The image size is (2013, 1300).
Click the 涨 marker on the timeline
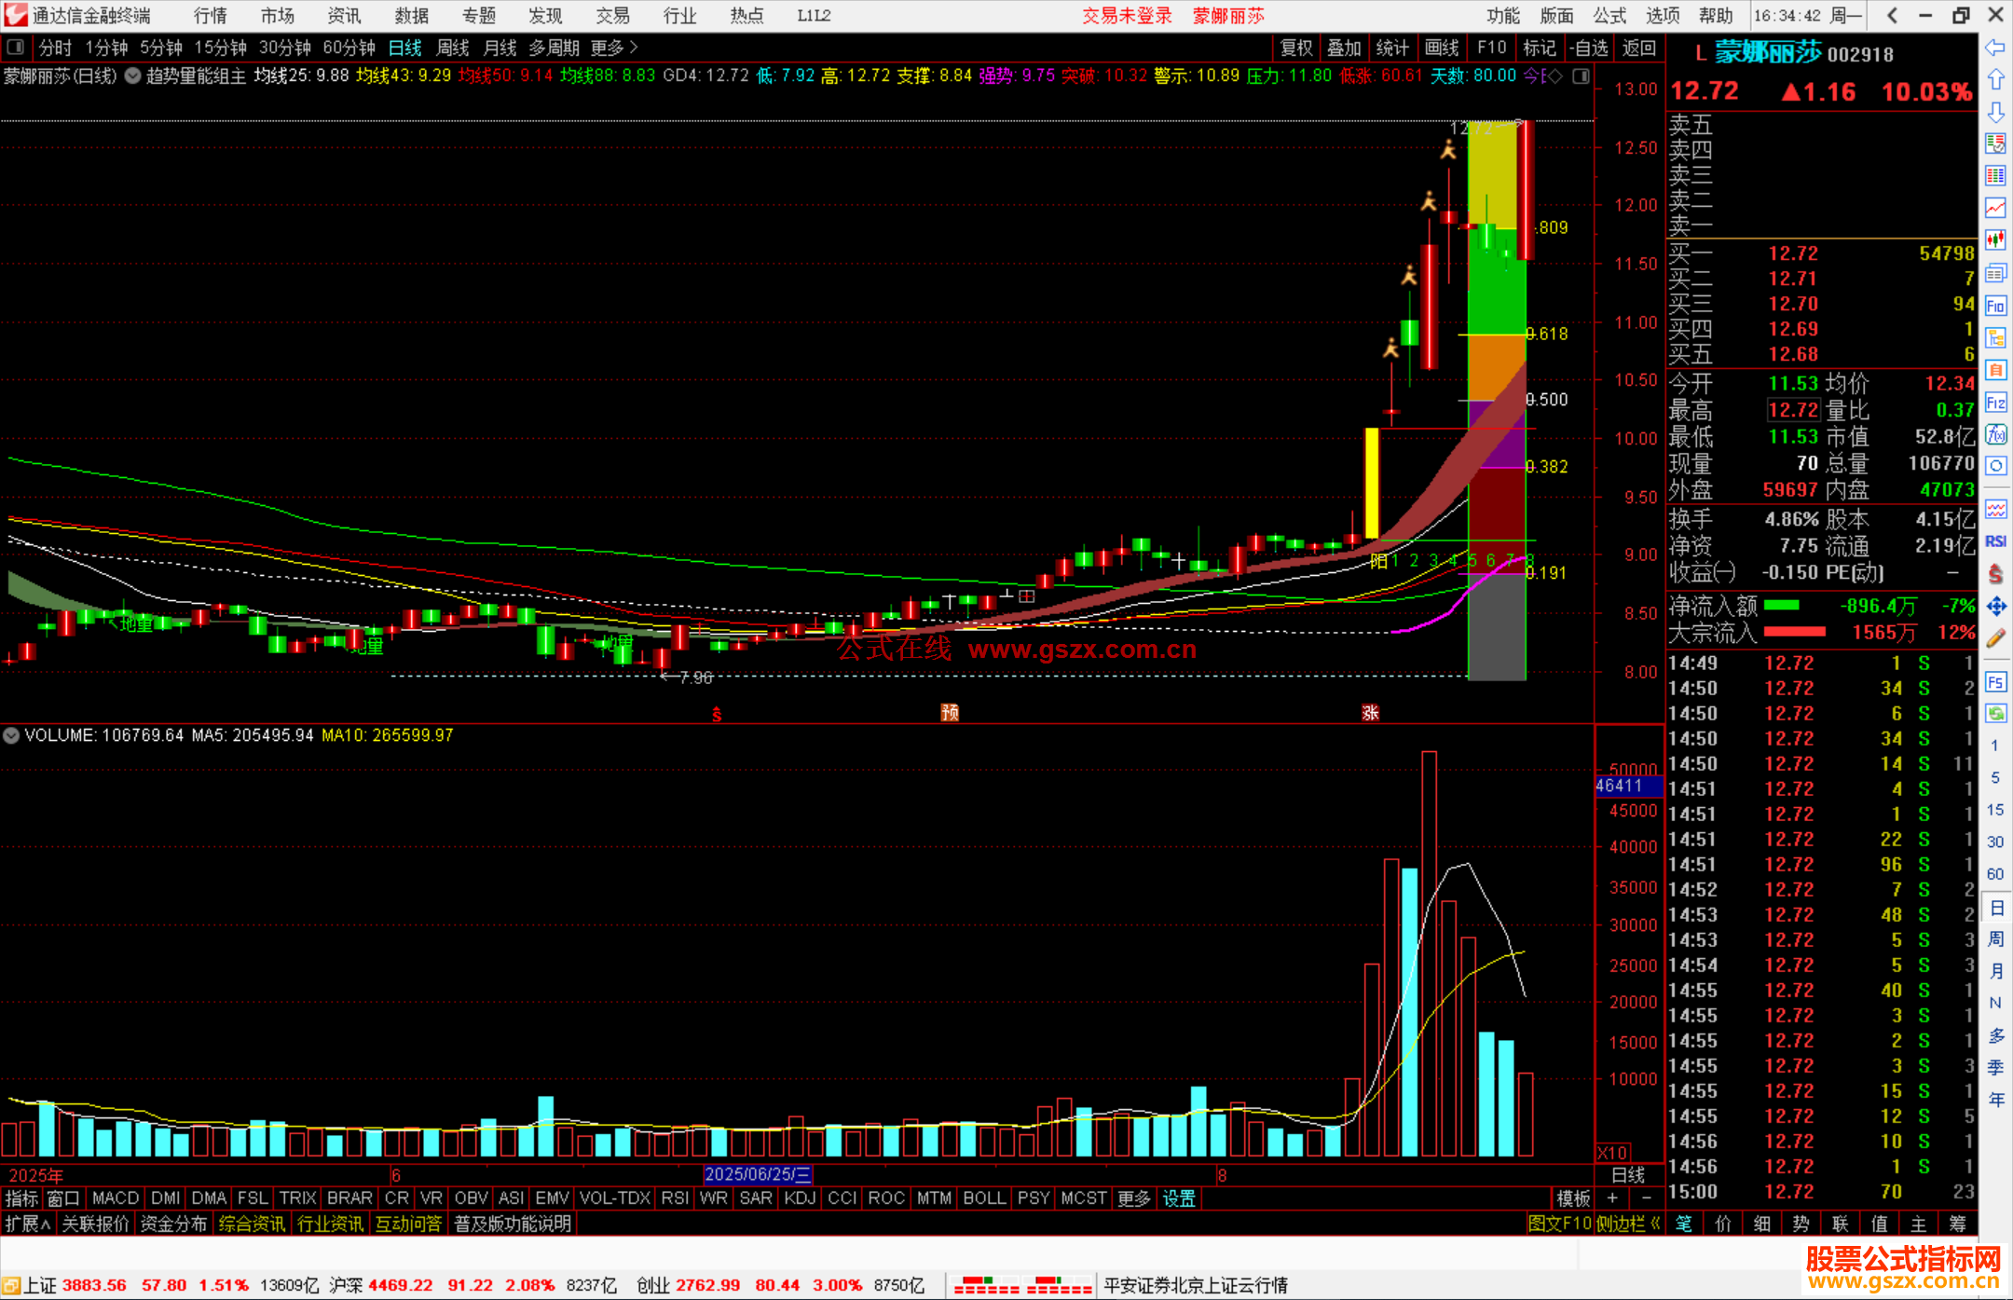pyautogui.click(x=1370, y=713)
